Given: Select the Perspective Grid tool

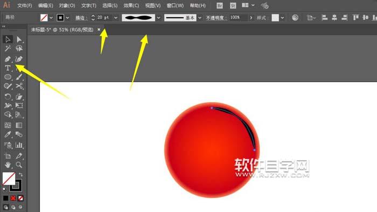Looking at the screenshot, I should coord(19,115).
